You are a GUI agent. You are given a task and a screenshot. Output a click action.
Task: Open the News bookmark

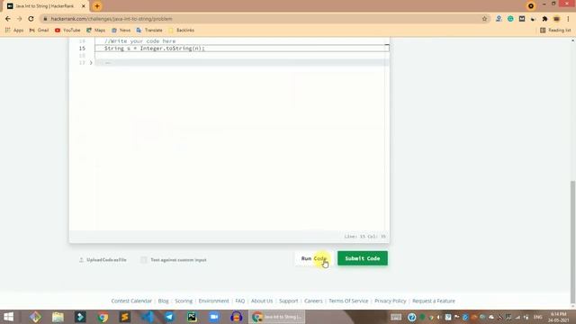pos(121,30)
